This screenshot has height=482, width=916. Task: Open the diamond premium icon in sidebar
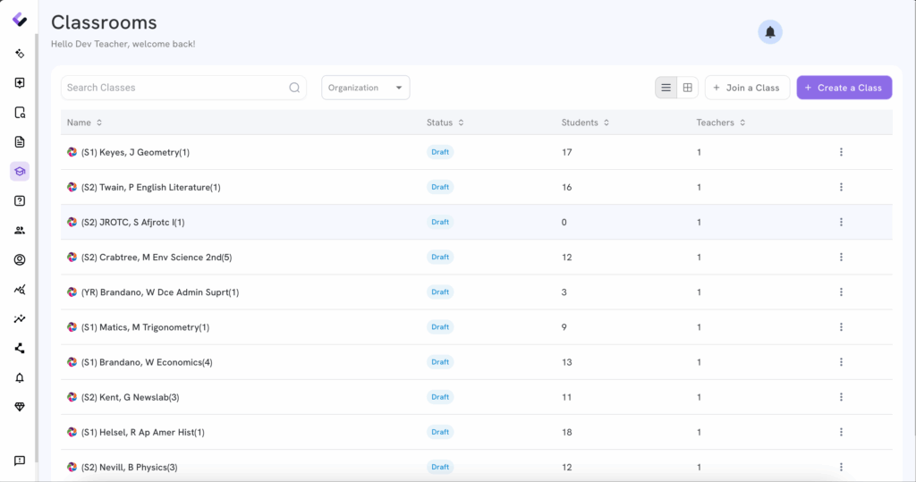(20, 407)
